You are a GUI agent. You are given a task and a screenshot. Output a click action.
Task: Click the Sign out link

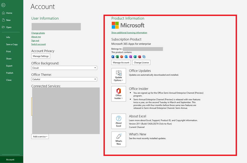35,41
